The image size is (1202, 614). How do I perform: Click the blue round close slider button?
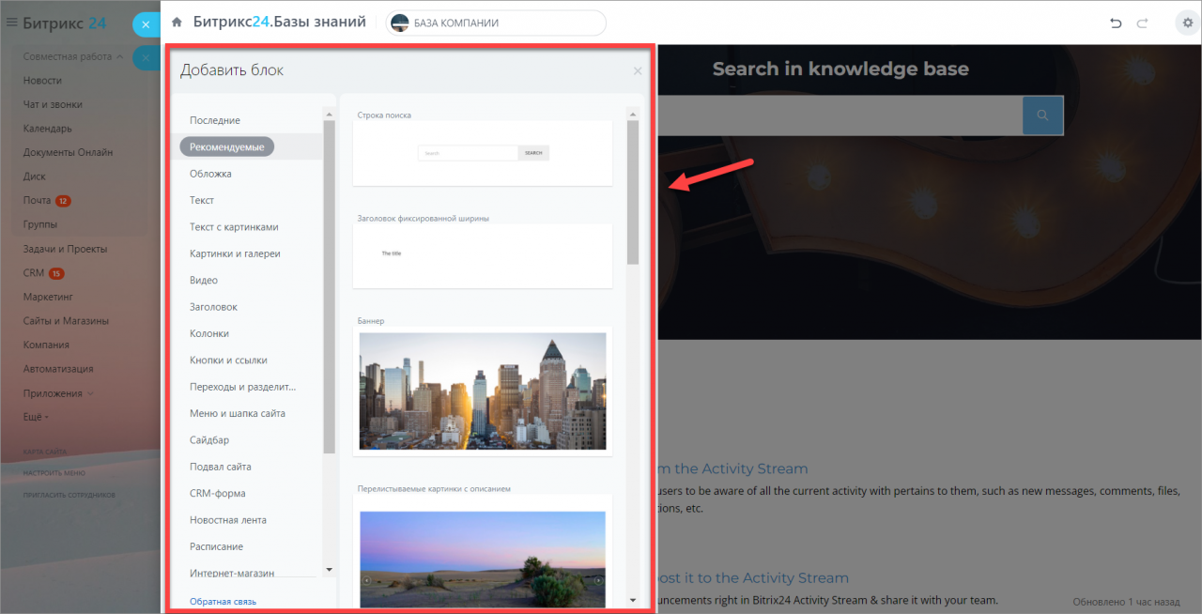146,24
